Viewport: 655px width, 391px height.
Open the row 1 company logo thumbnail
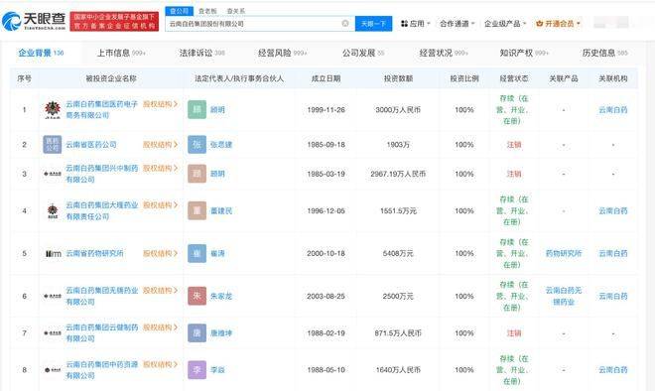click(53, 110)
